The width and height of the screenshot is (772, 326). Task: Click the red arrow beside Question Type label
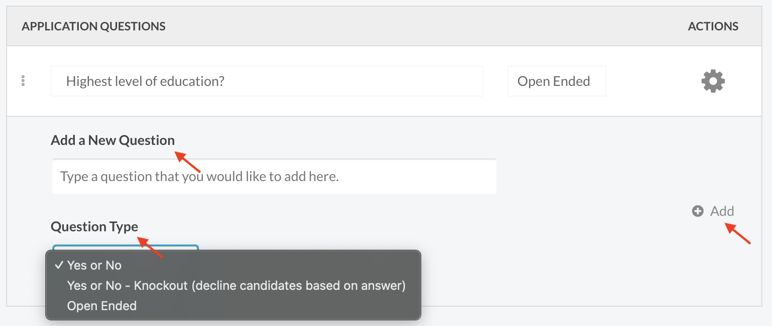pyautogui.click(x=150, y=247)
